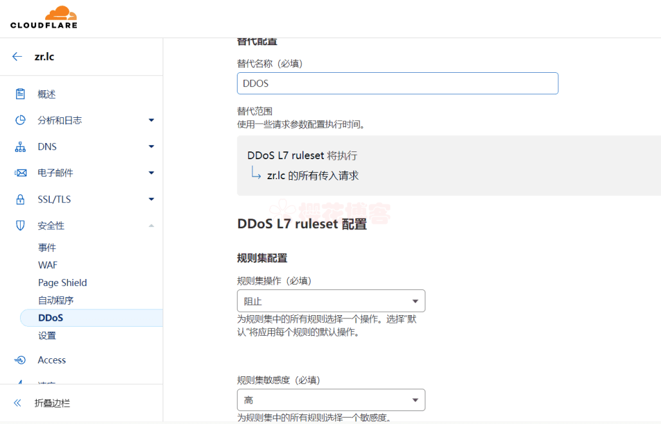Image resolution: width=661 pixels, height=424 pixels.
Task: Collapse the 安全性 section
Action: pyautogui.click(x=151, y=225)
